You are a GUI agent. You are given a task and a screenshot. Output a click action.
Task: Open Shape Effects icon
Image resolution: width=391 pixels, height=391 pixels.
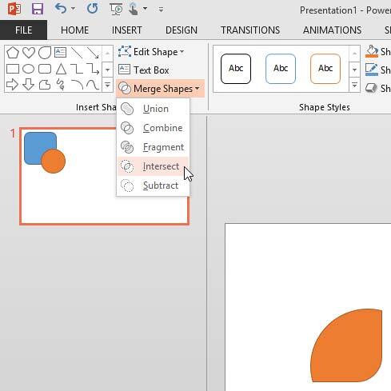pyautogui.click(x=372, y=88)
